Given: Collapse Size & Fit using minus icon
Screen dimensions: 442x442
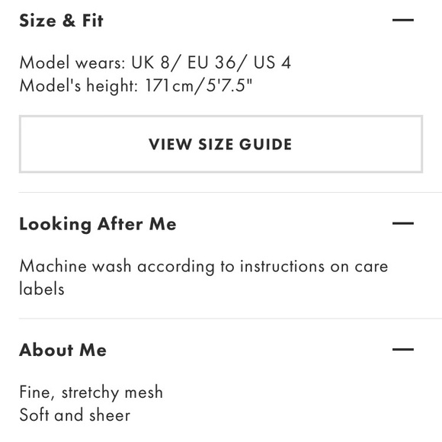Looking at the screenshot, I should (403, 20).
